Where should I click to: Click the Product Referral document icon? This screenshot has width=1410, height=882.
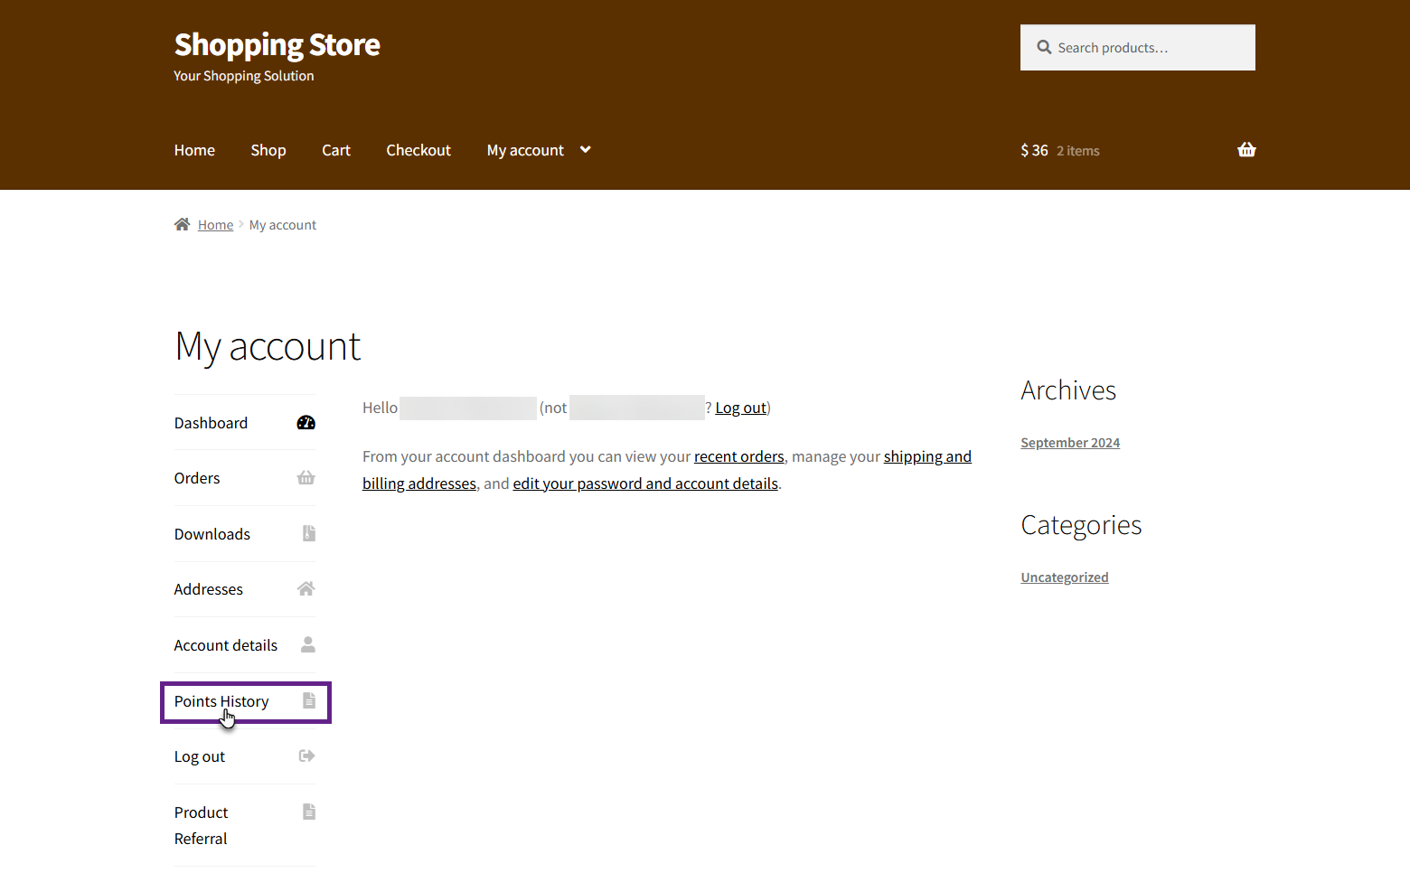pyautogui.click(x=308, y=812)
